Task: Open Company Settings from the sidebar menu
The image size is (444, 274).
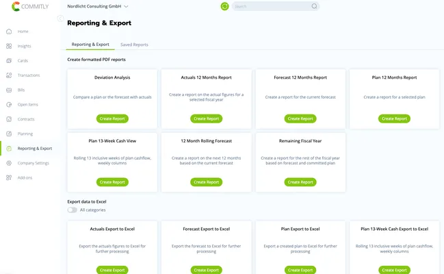Action: pos(34,163)
